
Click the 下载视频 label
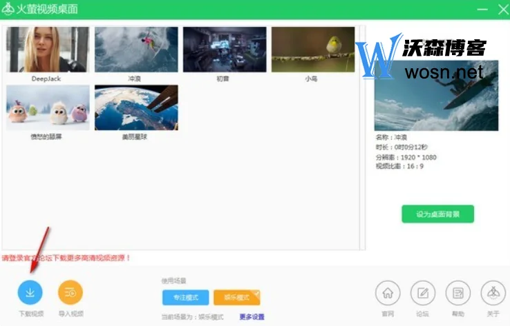tap(31, 314)
